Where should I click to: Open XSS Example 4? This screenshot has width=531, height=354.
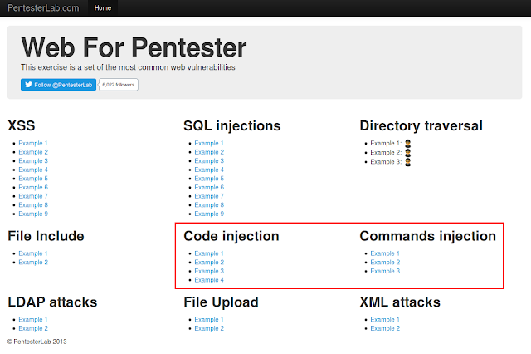point(33,170)
